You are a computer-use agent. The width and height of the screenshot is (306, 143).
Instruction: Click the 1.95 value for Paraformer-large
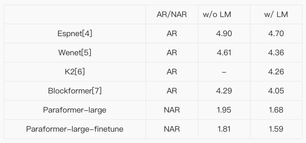click(x=224, y=110)
